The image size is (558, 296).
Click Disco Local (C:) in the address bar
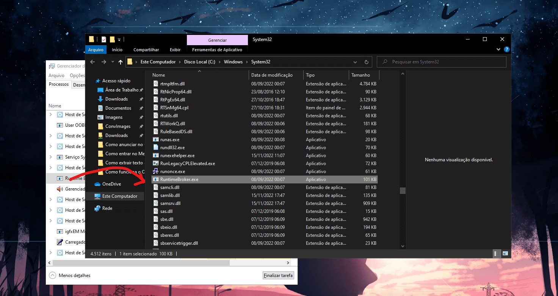point(200,62)
